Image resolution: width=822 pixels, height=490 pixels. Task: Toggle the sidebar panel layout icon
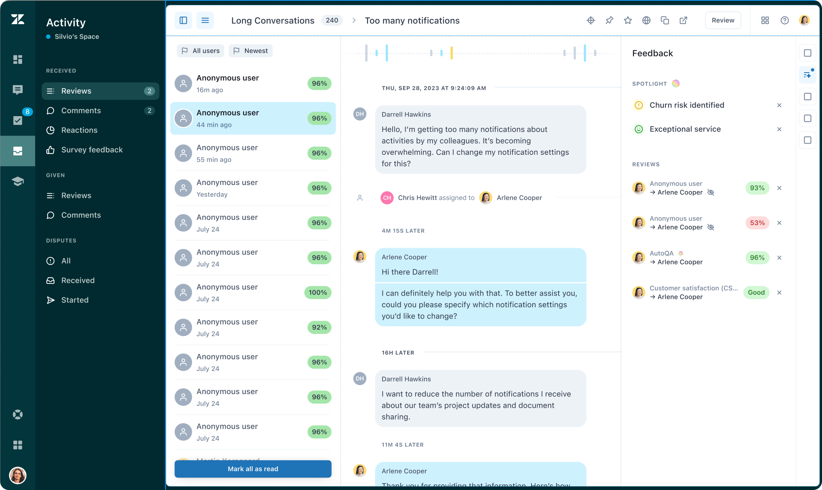click(183, 21)
